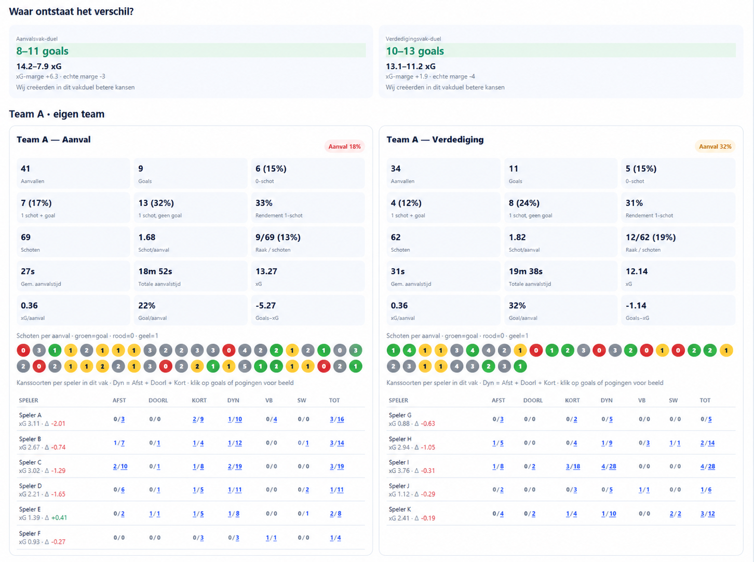Click the '12/62 (19%)' Raak / schoten value
This screenshot has width=754, height=562.
651,237
